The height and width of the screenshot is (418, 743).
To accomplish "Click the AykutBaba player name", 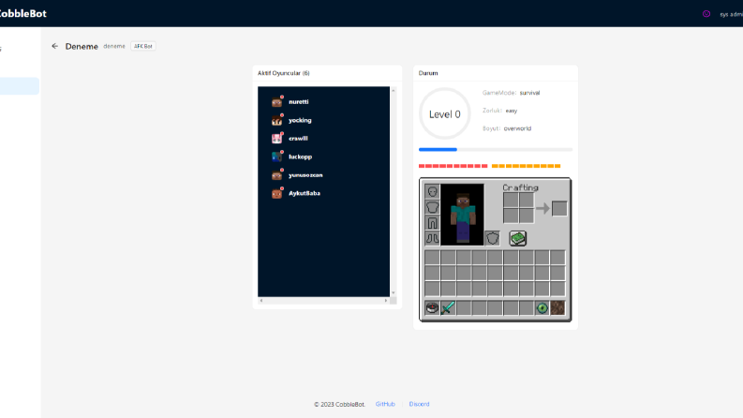I will coord(305,193).
